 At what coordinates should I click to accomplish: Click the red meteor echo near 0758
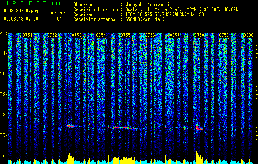tap(199, 127)
